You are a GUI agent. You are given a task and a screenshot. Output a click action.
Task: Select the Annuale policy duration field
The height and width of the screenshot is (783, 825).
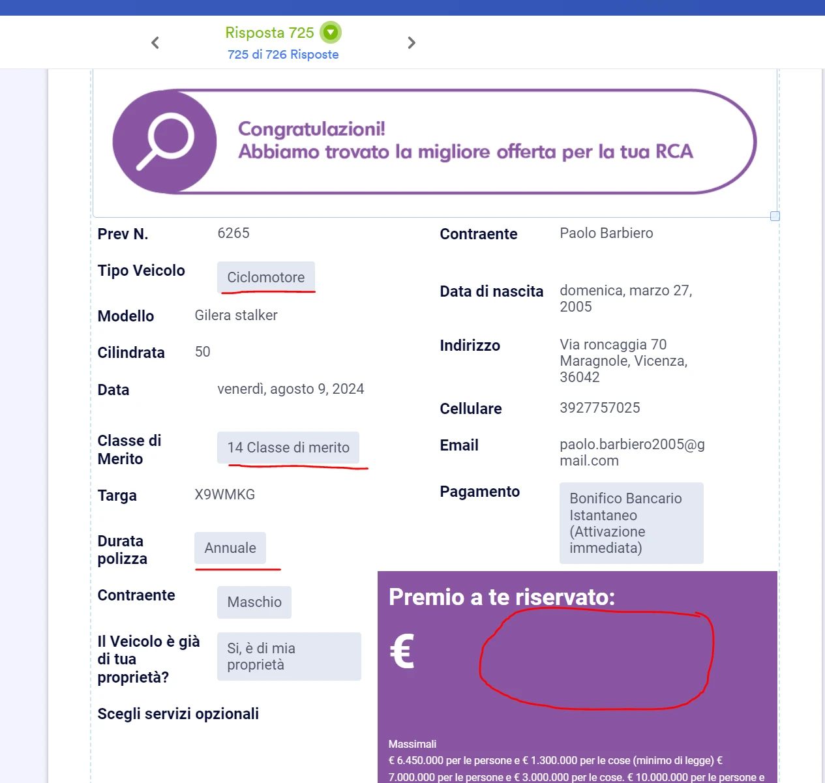click(x=230, y=548)
